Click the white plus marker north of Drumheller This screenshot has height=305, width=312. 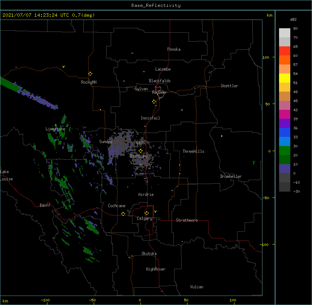click(222, 136)
